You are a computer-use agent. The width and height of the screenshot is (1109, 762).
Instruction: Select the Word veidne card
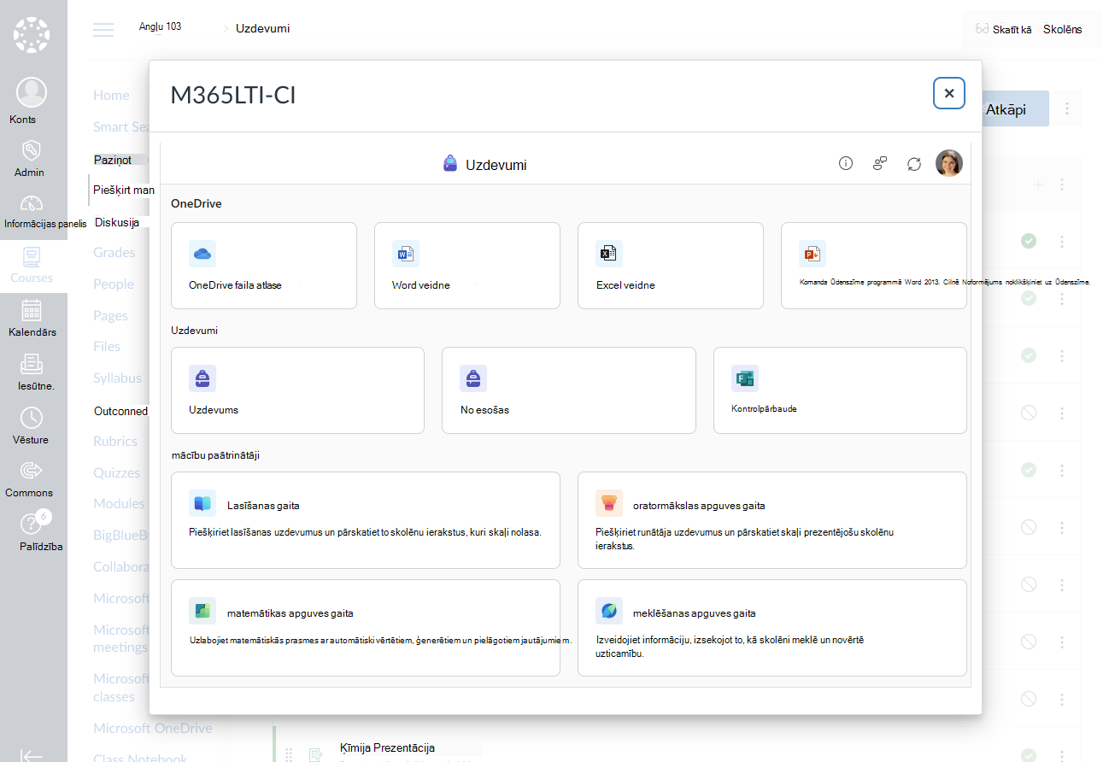[467, 266]
